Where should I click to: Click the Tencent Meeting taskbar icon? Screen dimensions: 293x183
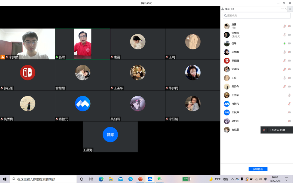pyautogui.click(x=150, y=179)
